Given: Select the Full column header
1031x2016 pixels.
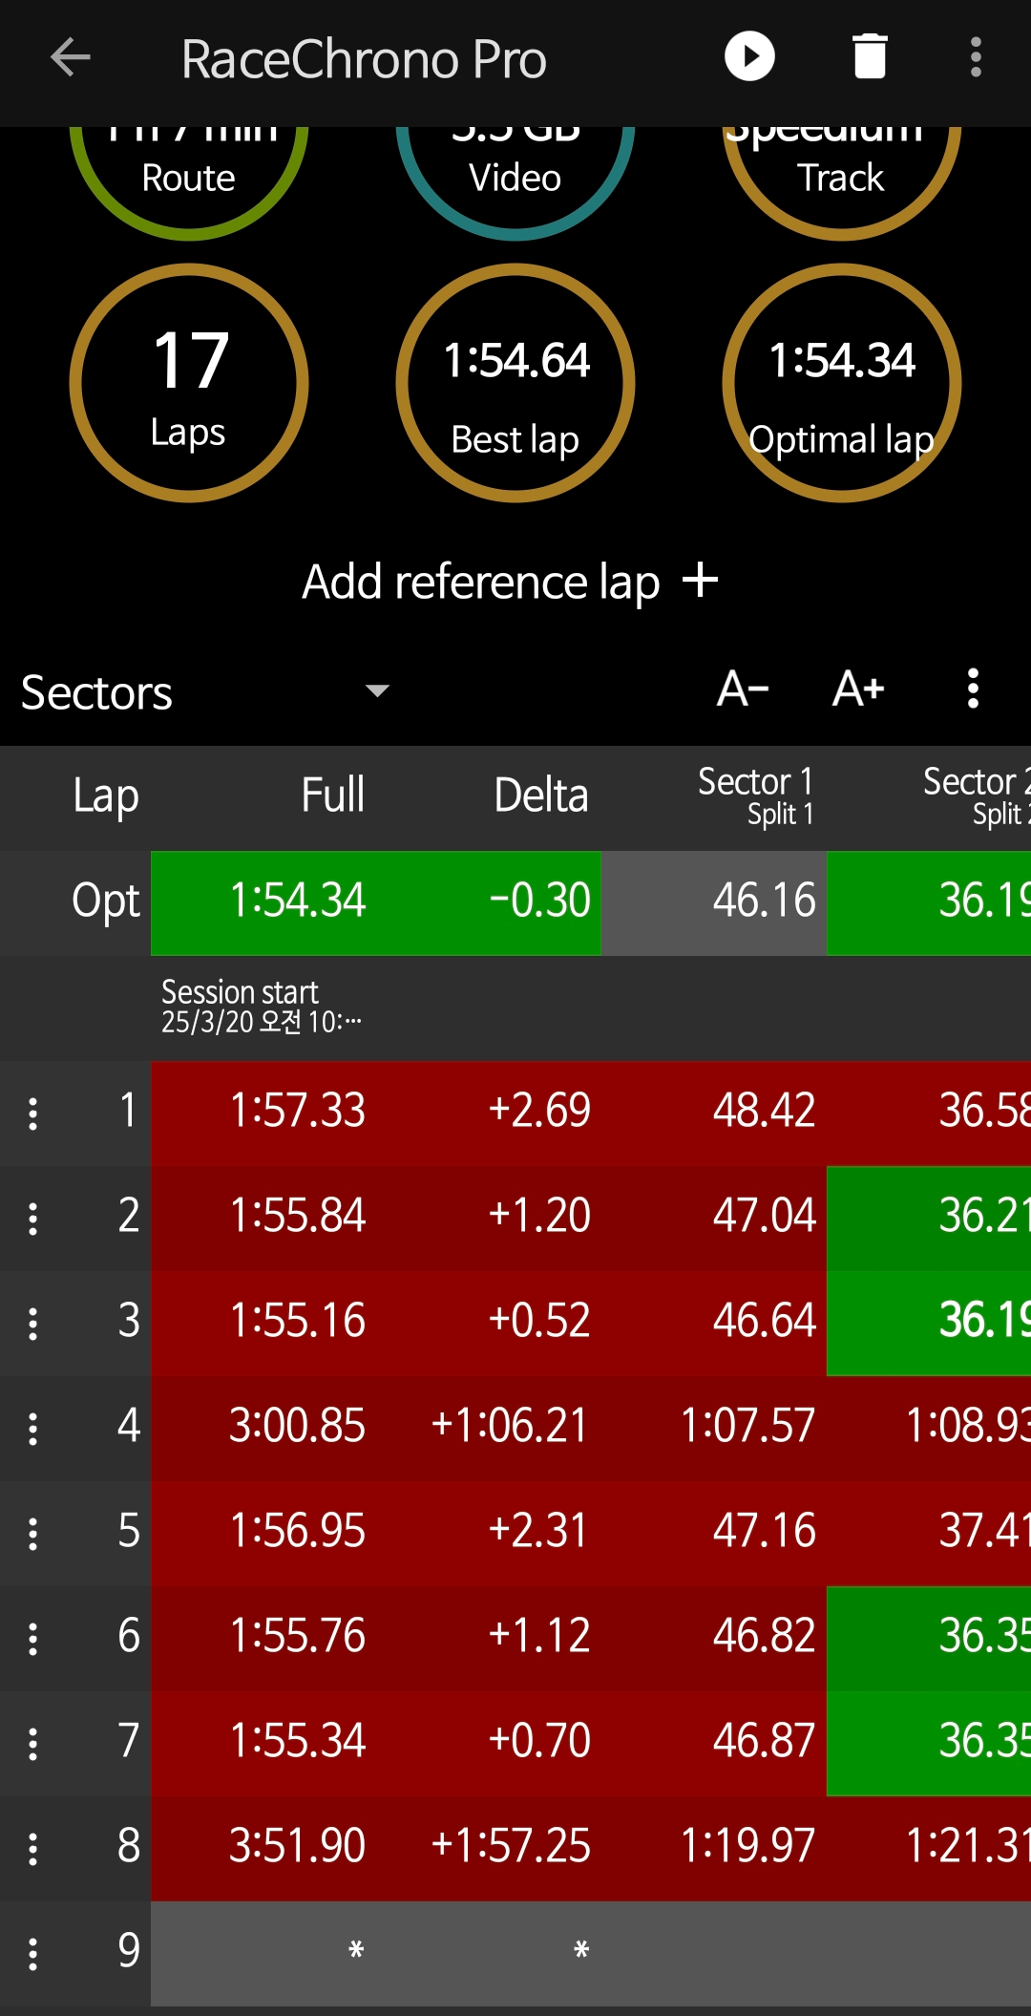Looking at the screenshot, I should point(333,795).
